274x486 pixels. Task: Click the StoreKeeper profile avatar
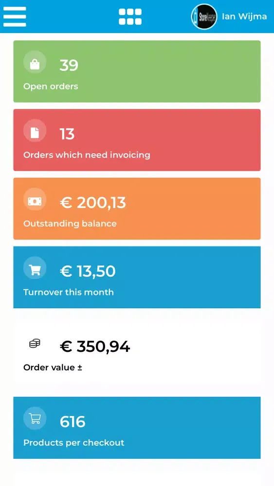coord(204,17)
